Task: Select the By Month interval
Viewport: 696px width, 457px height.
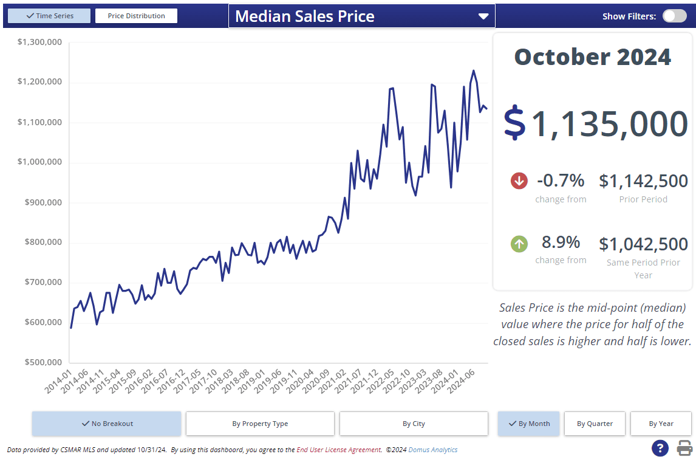Action: (x=528, y=424)
